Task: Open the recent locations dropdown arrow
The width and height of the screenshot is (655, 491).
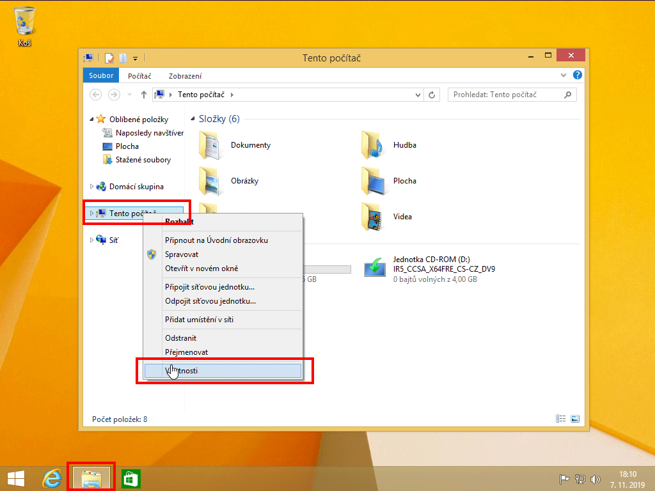Action: click(129, 95)
